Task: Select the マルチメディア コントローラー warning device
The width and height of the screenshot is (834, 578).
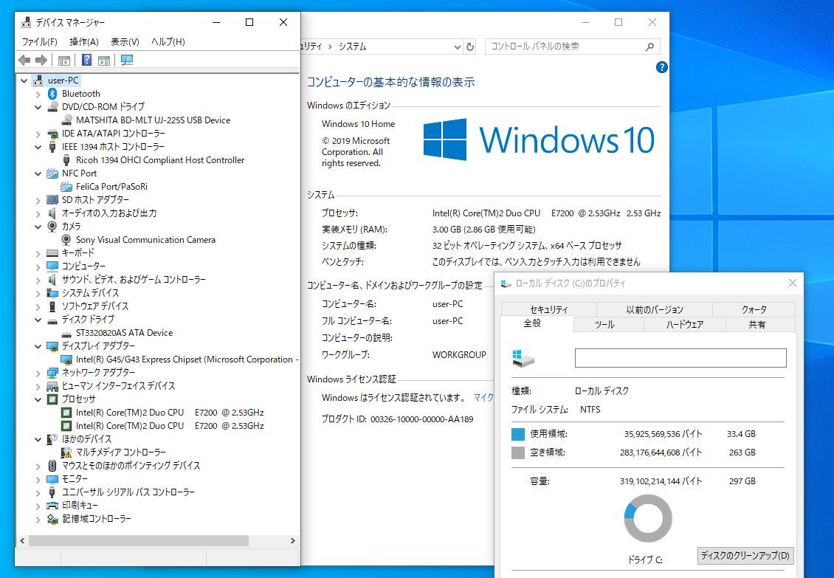Action: (x=121, y=453)
